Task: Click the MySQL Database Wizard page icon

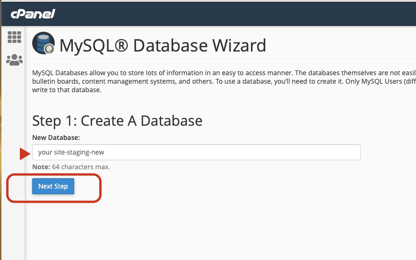Action: (x=43, y=43)
